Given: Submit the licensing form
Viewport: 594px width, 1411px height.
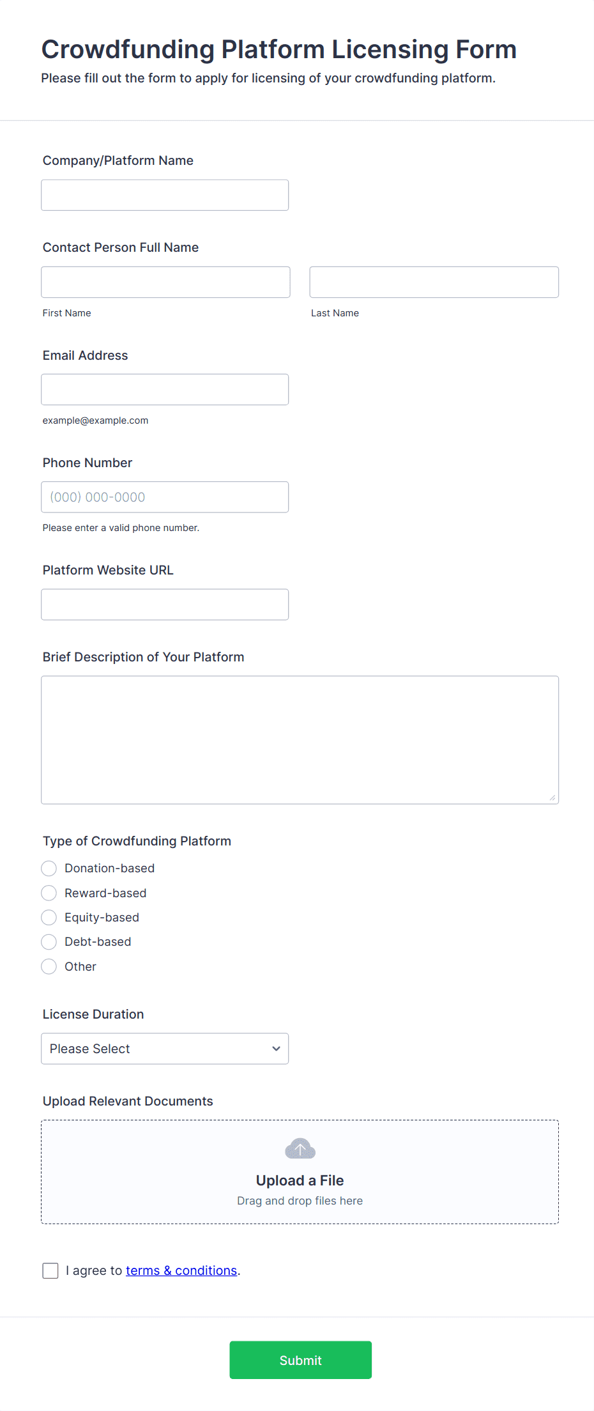Looking at the screenshot, I should pyautogui.click(x=300, y=1360).
